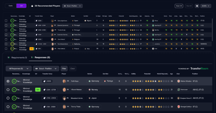
Task: Sort upper table by Age column
Action: click(x=140, y=16)
